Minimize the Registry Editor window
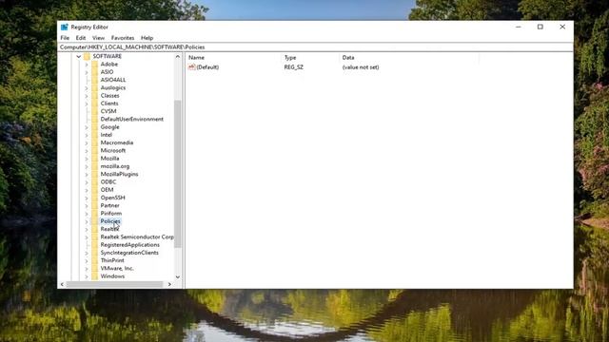The height and width of the screenshot is (342, 609). (519, 27)
